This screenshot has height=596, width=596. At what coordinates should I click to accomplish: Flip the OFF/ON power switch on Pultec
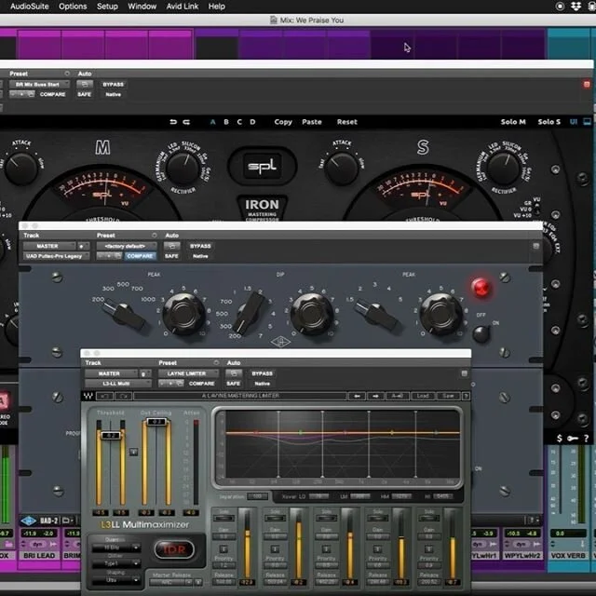click(x=481, y=333)
